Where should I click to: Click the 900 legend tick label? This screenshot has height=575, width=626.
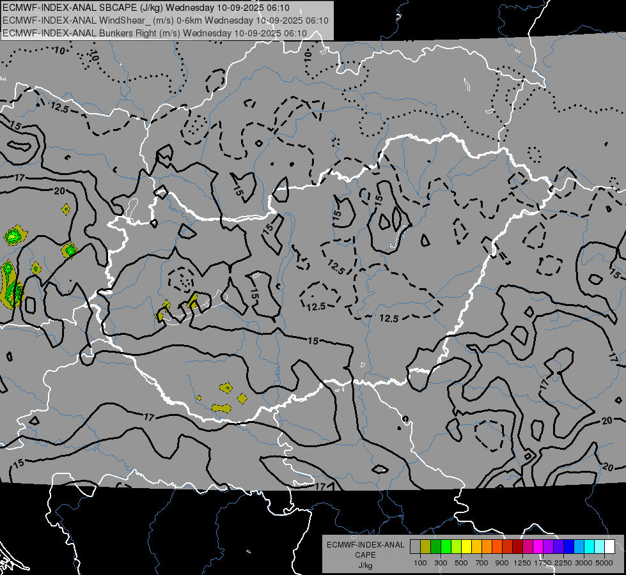tap(502, 563)
